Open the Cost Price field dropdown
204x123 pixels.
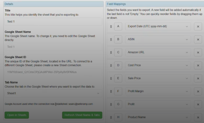[x=158, y=65]
